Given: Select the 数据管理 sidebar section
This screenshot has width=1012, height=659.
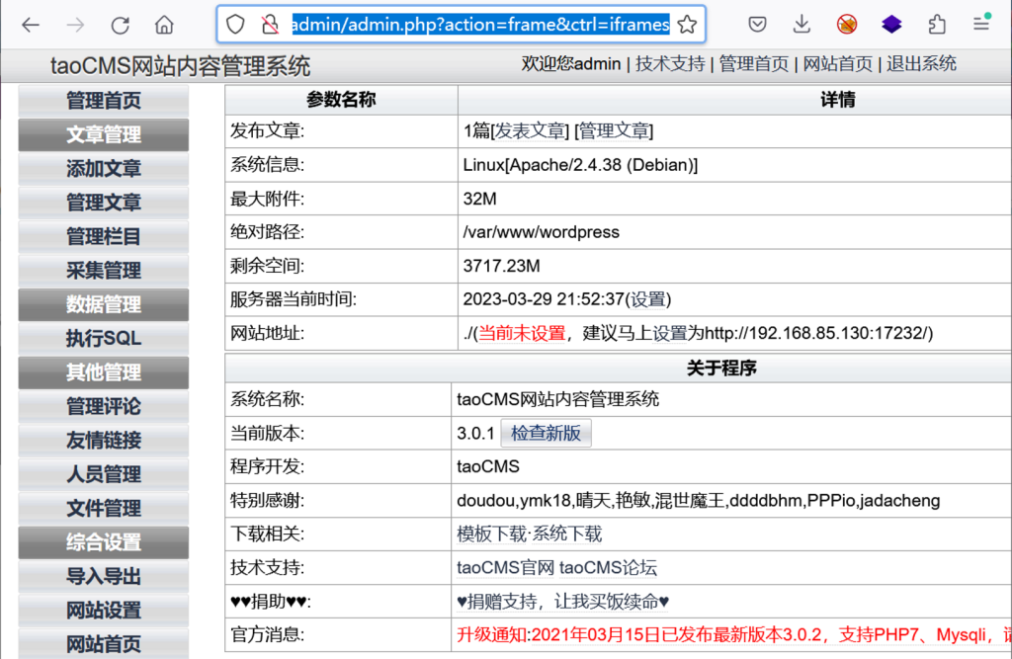Looking at the screenshot, I should pos(103,304).
